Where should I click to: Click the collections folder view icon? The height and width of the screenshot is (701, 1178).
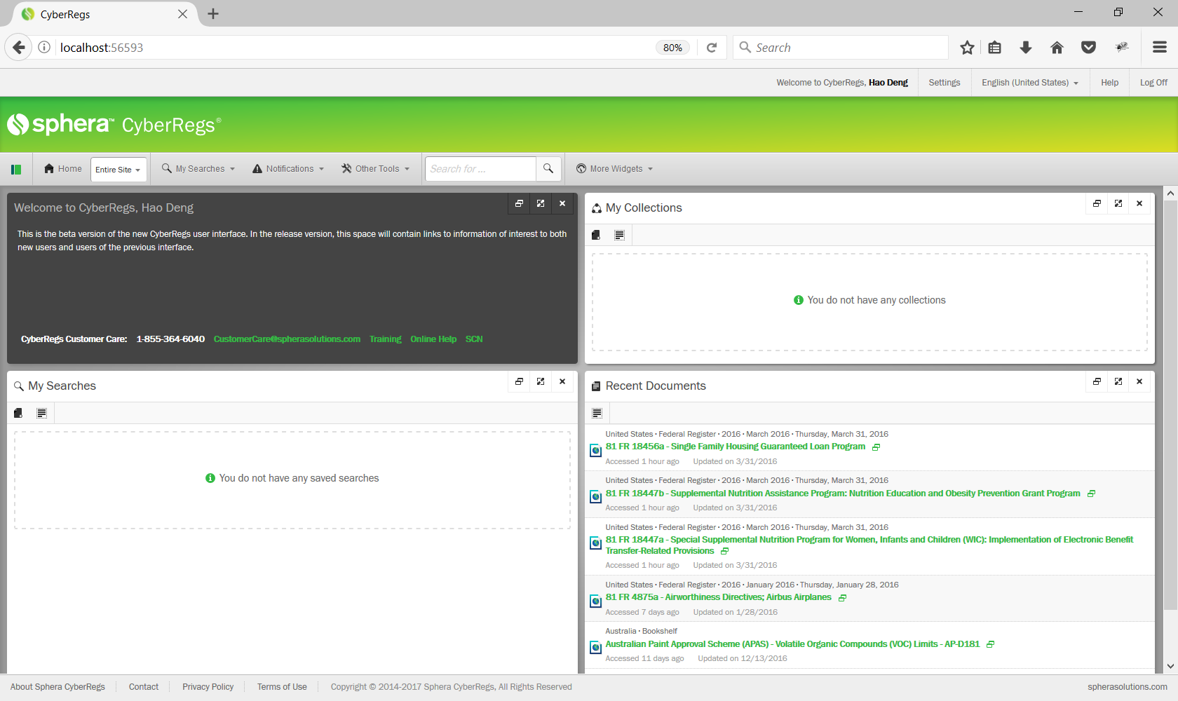pos(596,235)
